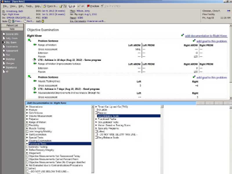Select Functional Tests row in left list
Screen dimensions: 232x174
coord(60,144)
